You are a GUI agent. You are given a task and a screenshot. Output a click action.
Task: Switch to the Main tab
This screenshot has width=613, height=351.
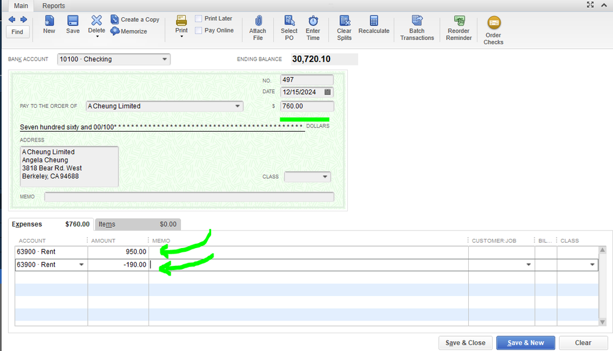[21, 6]
